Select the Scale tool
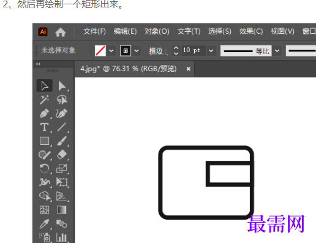 (x=62, y=169)
